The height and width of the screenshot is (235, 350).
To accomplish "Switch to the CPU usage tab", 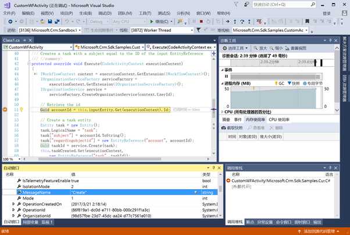I will (x=279, y=120).
